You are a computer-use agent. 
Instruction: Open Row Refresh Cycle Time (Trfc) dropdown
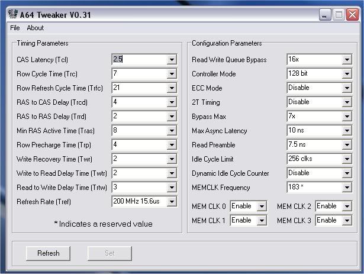[x=172, y=88]
